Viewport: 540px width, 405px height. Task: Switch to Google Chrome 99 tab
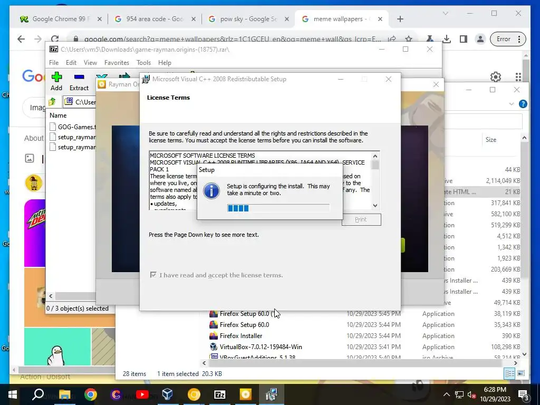(61, 19)
